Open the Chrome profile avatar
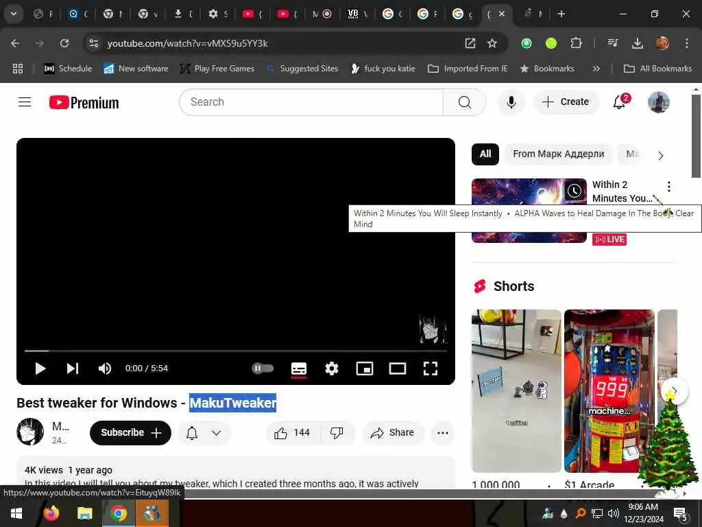Viewport: 702px width, 527px height. tap(662, 43)
